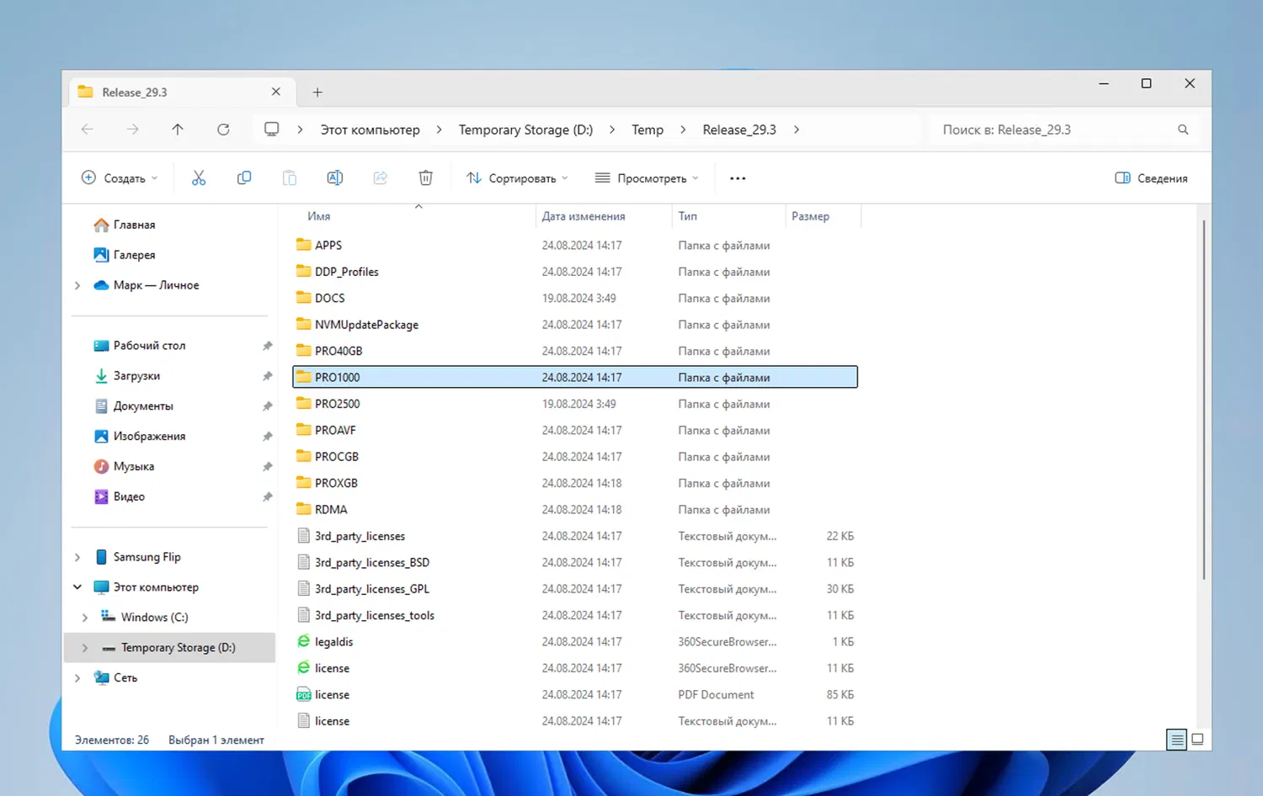Click Temp in the address breadcrumb
This screenshot has width=1263, height=796.
(x=647, y=130)
